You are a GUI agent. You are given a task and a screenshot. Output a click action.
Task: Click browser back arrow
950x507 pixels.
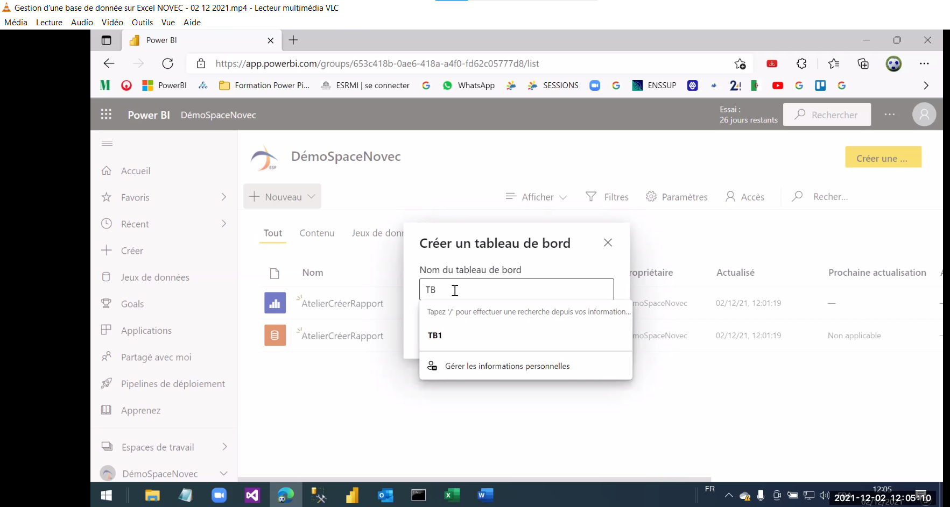[109, 63]
